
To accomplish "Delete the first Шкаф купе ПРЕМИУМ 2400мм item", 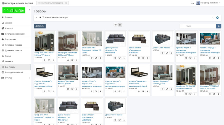I will tap(44, 60).
